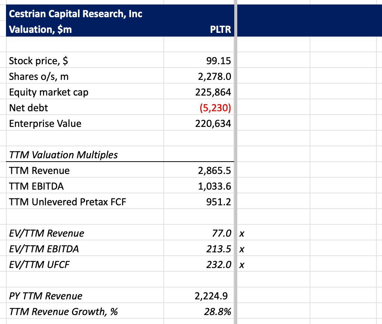Select the growth value 28.8%
This screenshot has width=382, height=324.
click(x=217, y=312)
